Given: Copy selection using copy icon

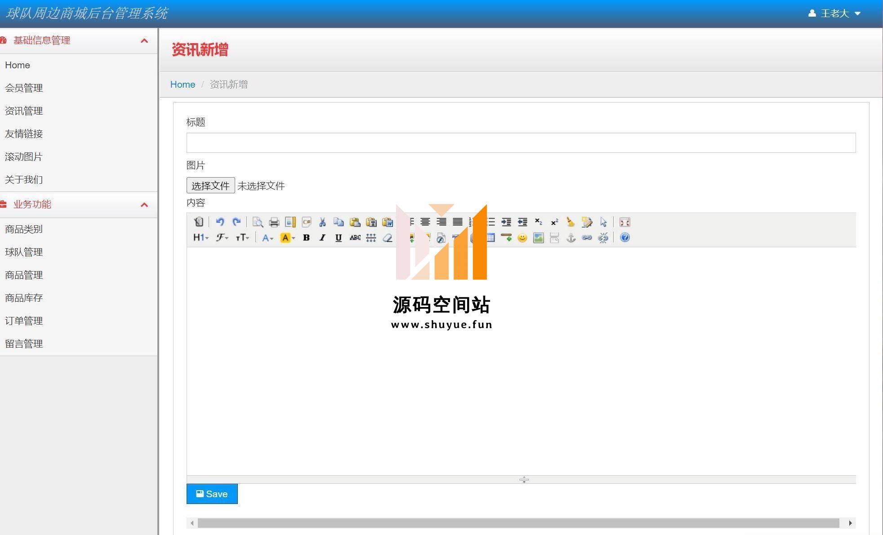Looking at the screenshot, I should pyautogui.click(x=339, y=222).
